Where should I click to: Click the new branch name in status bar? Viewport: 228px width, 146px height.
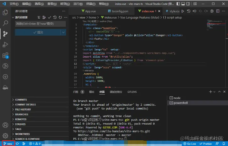tap(8, 144)
